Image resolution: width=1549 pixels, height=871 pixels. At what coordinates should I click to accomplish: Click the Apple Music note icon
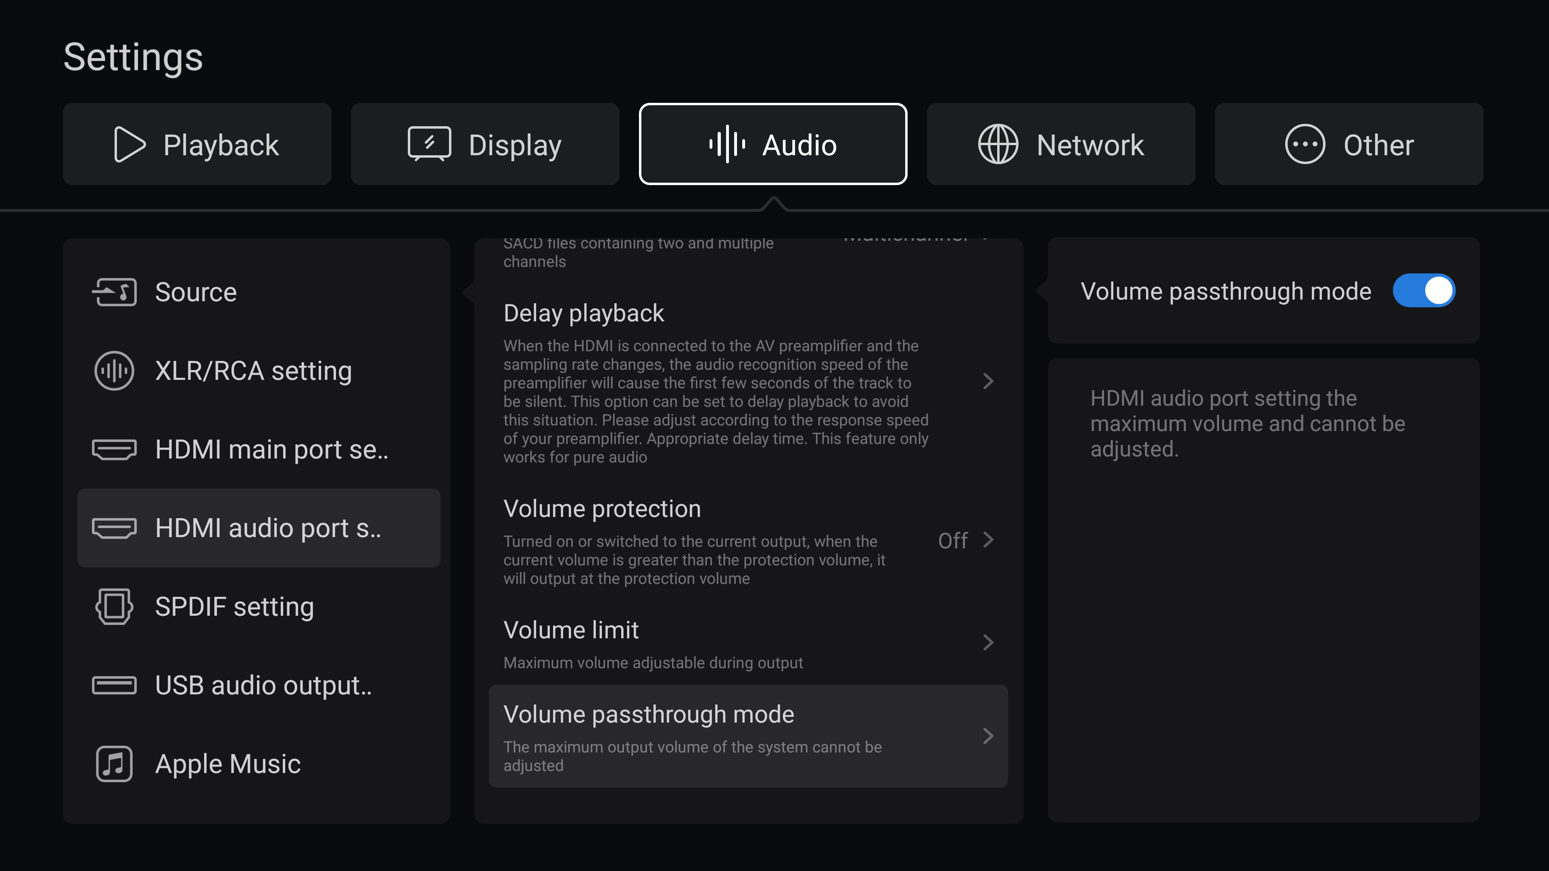tap(114, 764)
